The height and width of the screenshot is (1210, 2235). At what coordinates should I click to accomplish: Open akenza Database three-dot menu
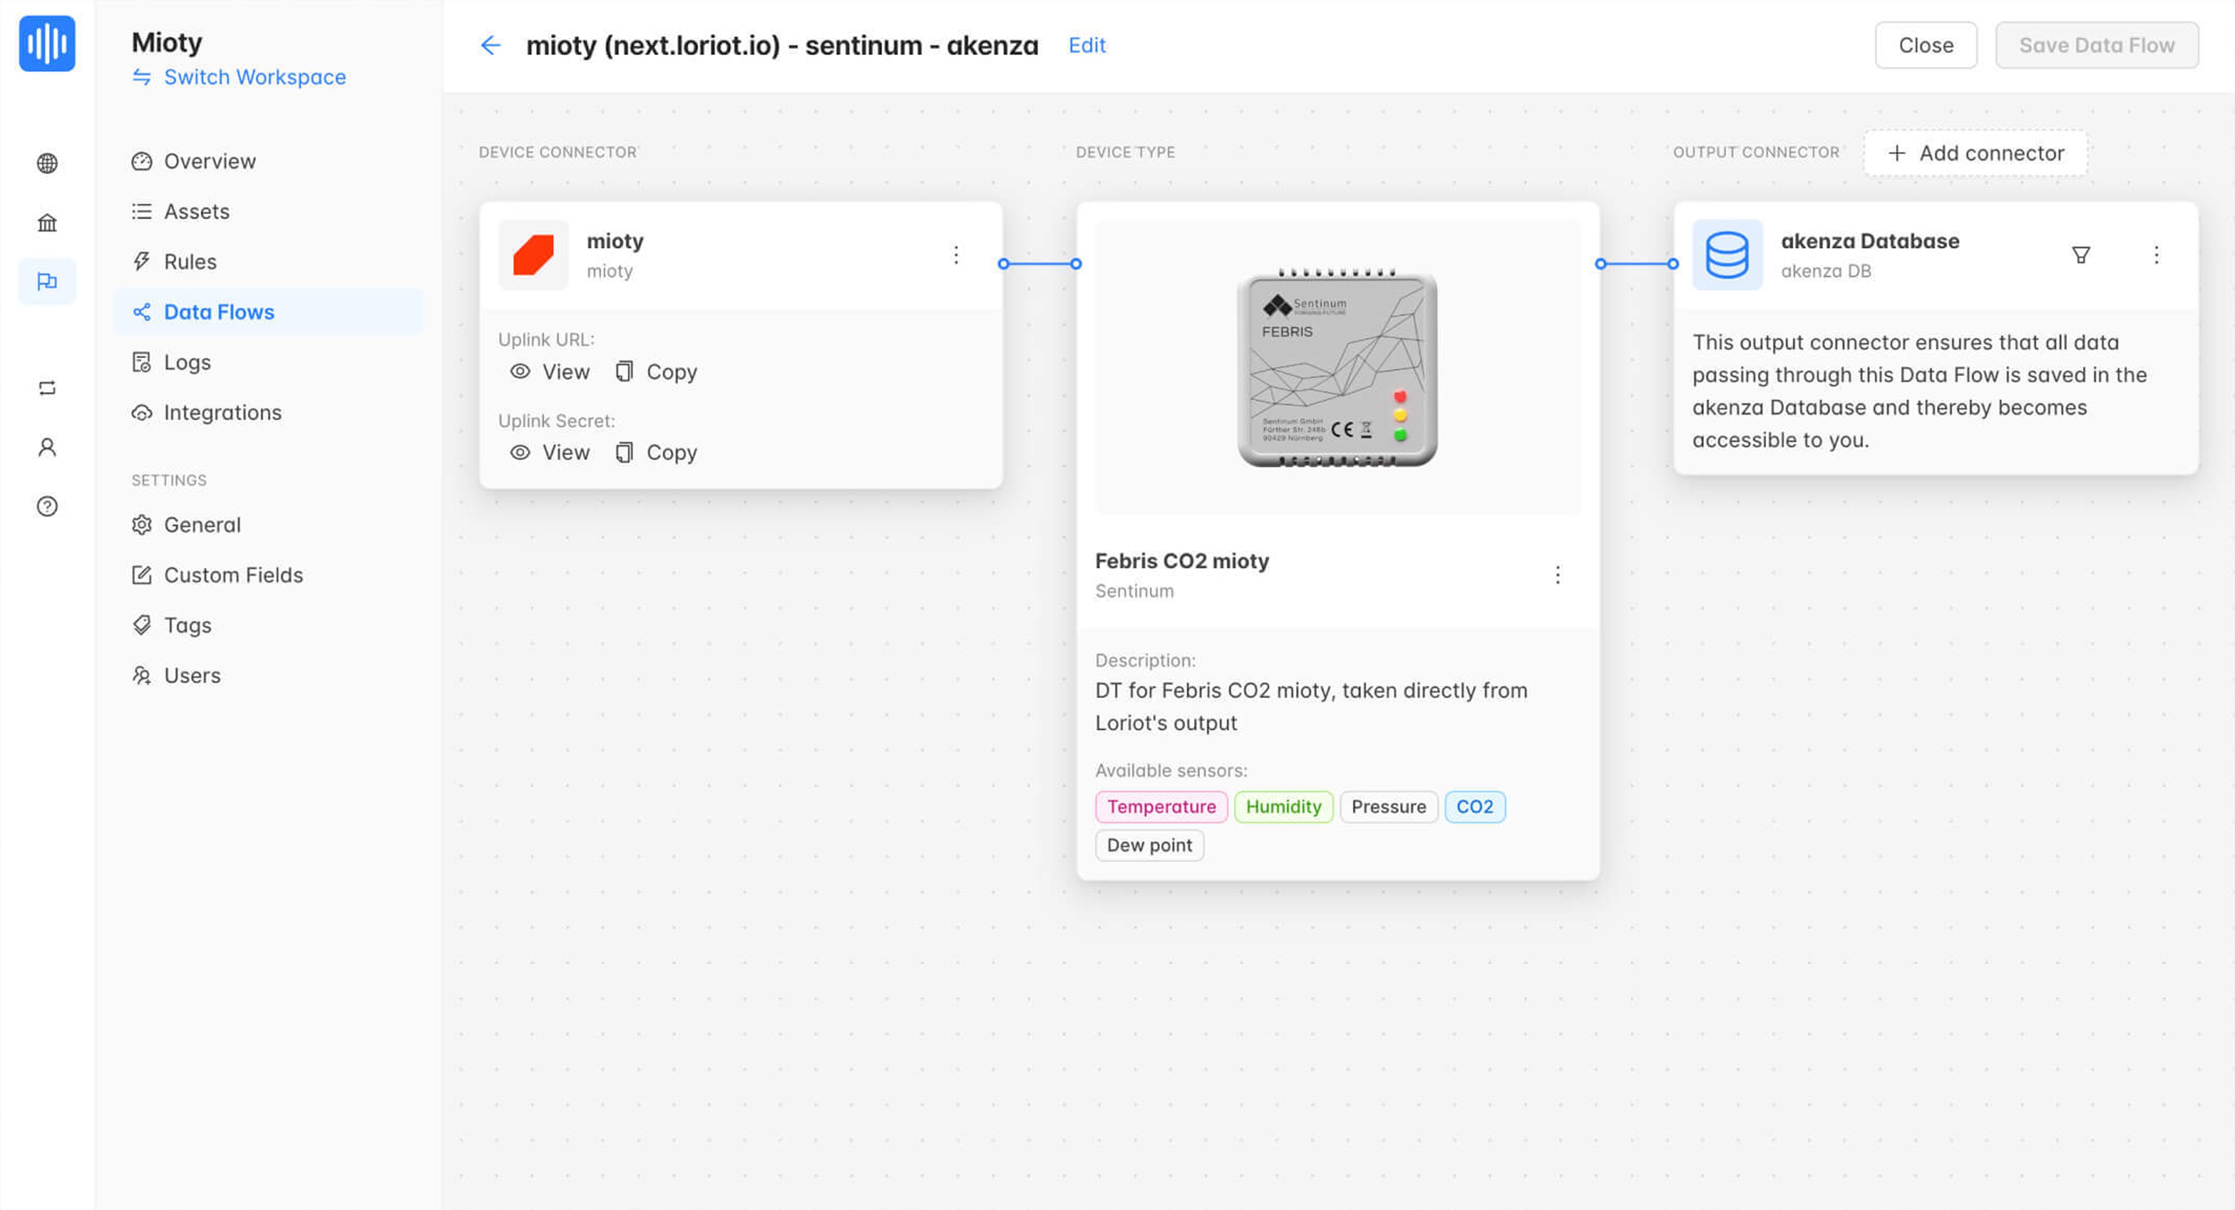pos(2156,255)
